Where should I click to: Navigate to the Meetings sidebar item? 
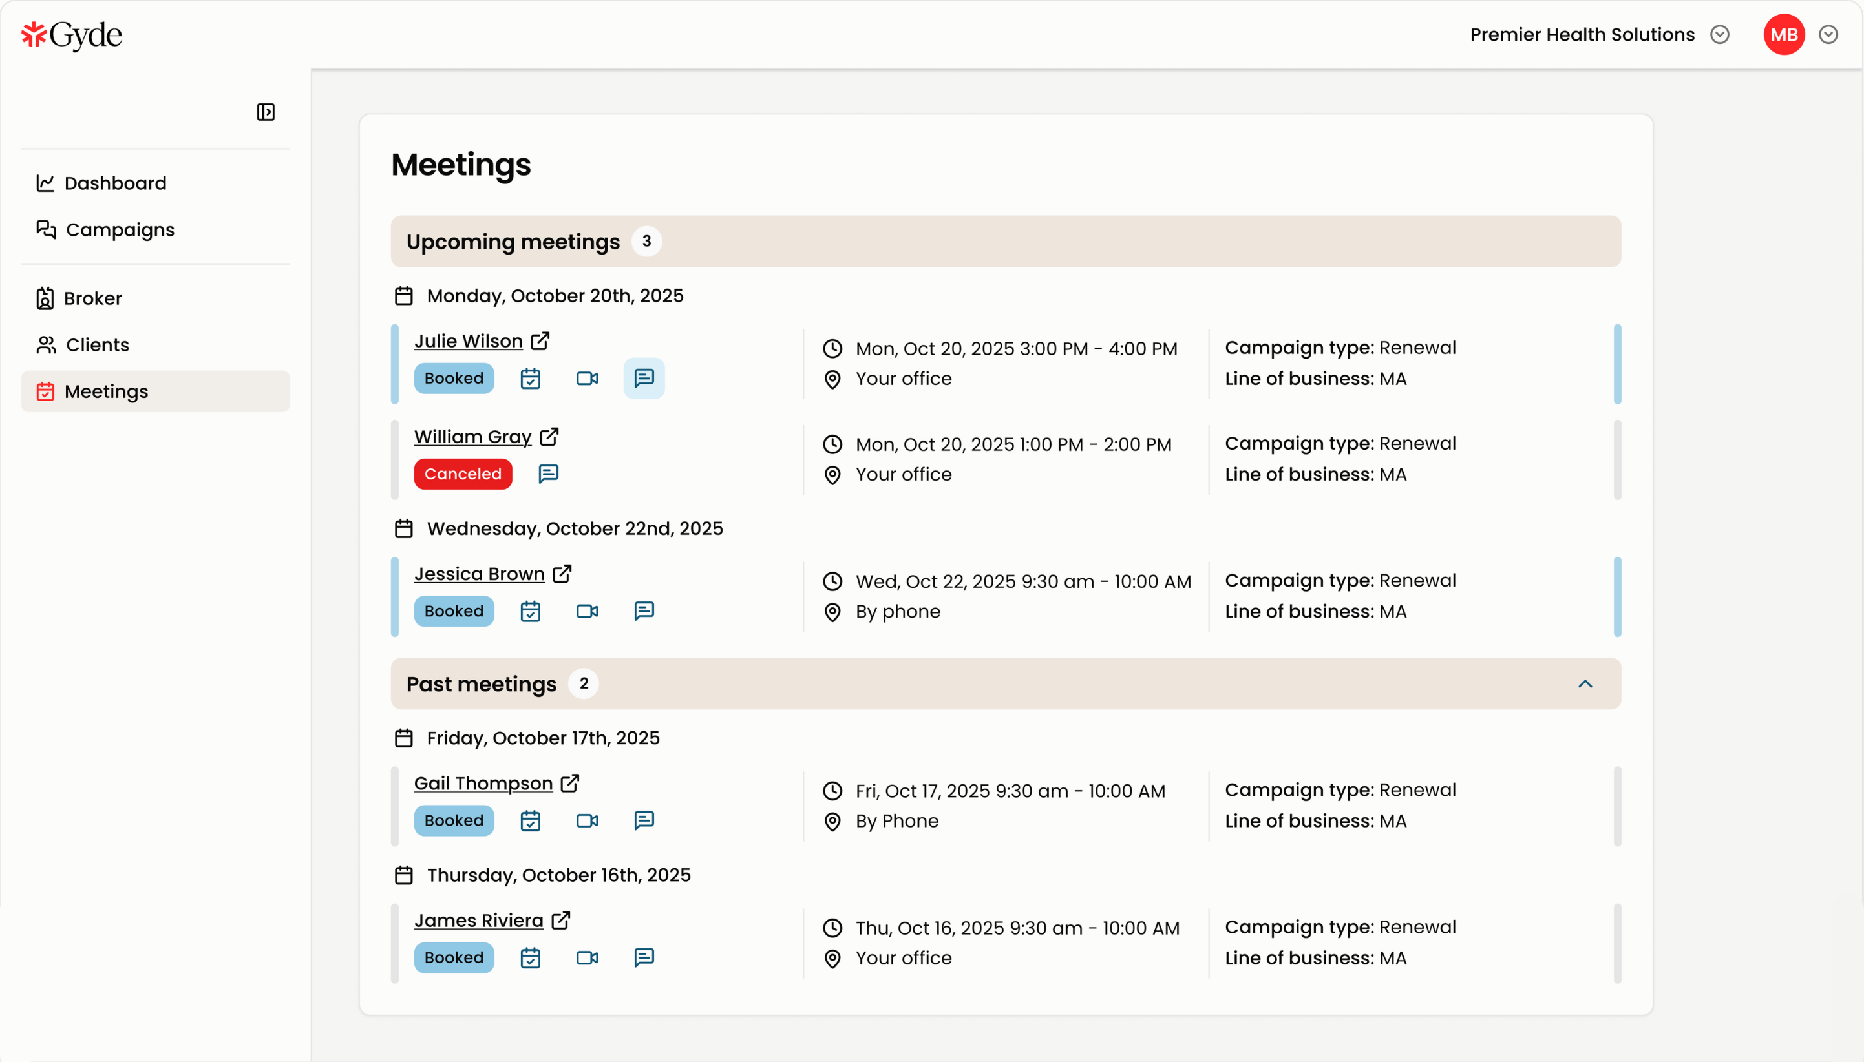(107, 391)
